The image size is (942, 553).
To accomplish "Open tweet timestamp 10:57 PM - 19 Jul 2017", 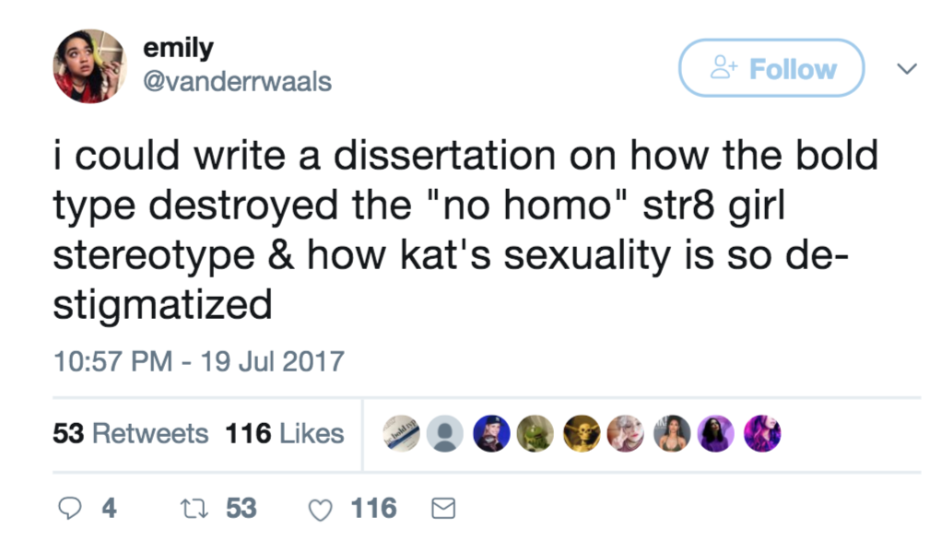I will (x=199, y=361).
